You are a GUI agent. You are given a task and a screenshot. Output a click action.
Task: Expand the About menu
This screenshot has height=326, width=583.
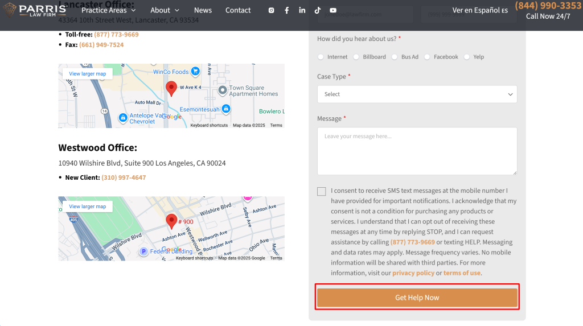165,10
